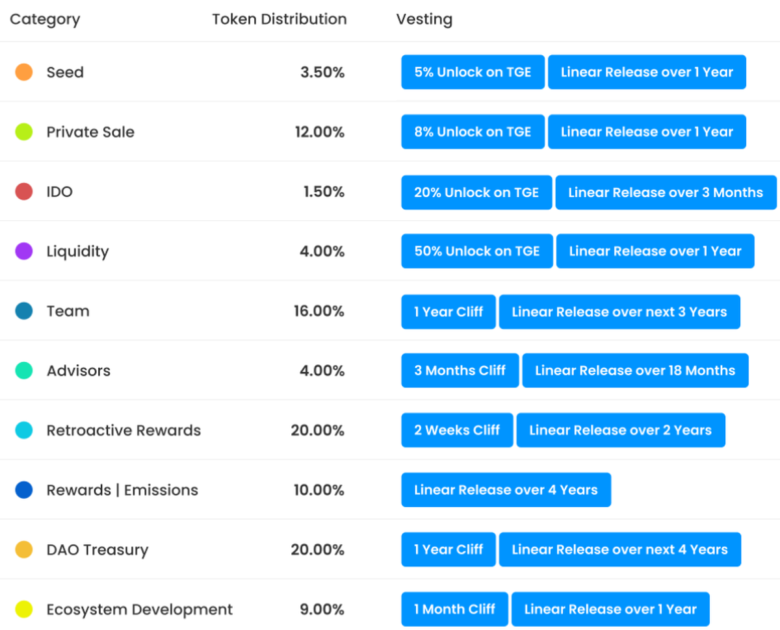Viewport: 780px width, 630px height.
Task: Click the 5% Unlock on TGE badge
Action: tap(473, 72)
